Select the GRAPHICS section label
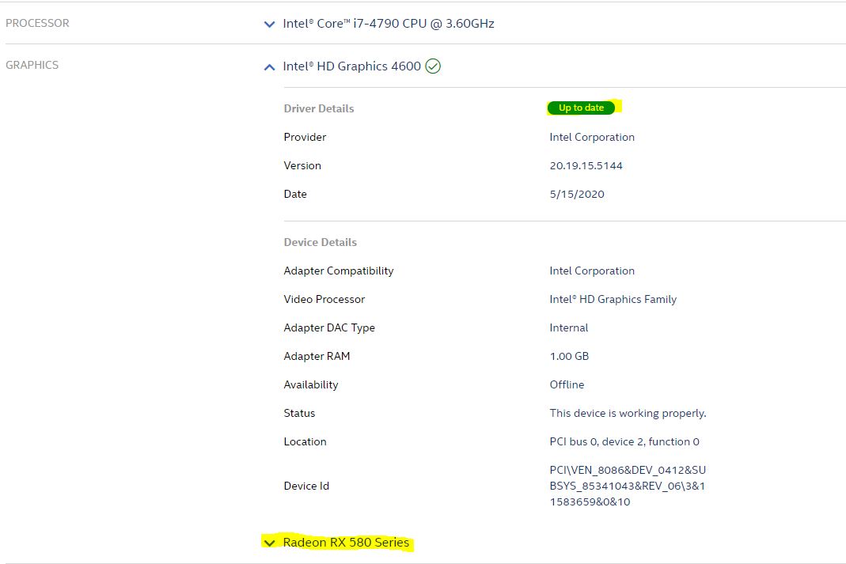 pyautogui.click(x=32, y=65)
